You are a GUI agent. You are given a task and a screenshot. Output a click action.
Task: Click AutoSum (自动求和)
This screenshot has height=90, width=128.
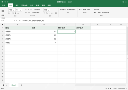coord(96,10)
